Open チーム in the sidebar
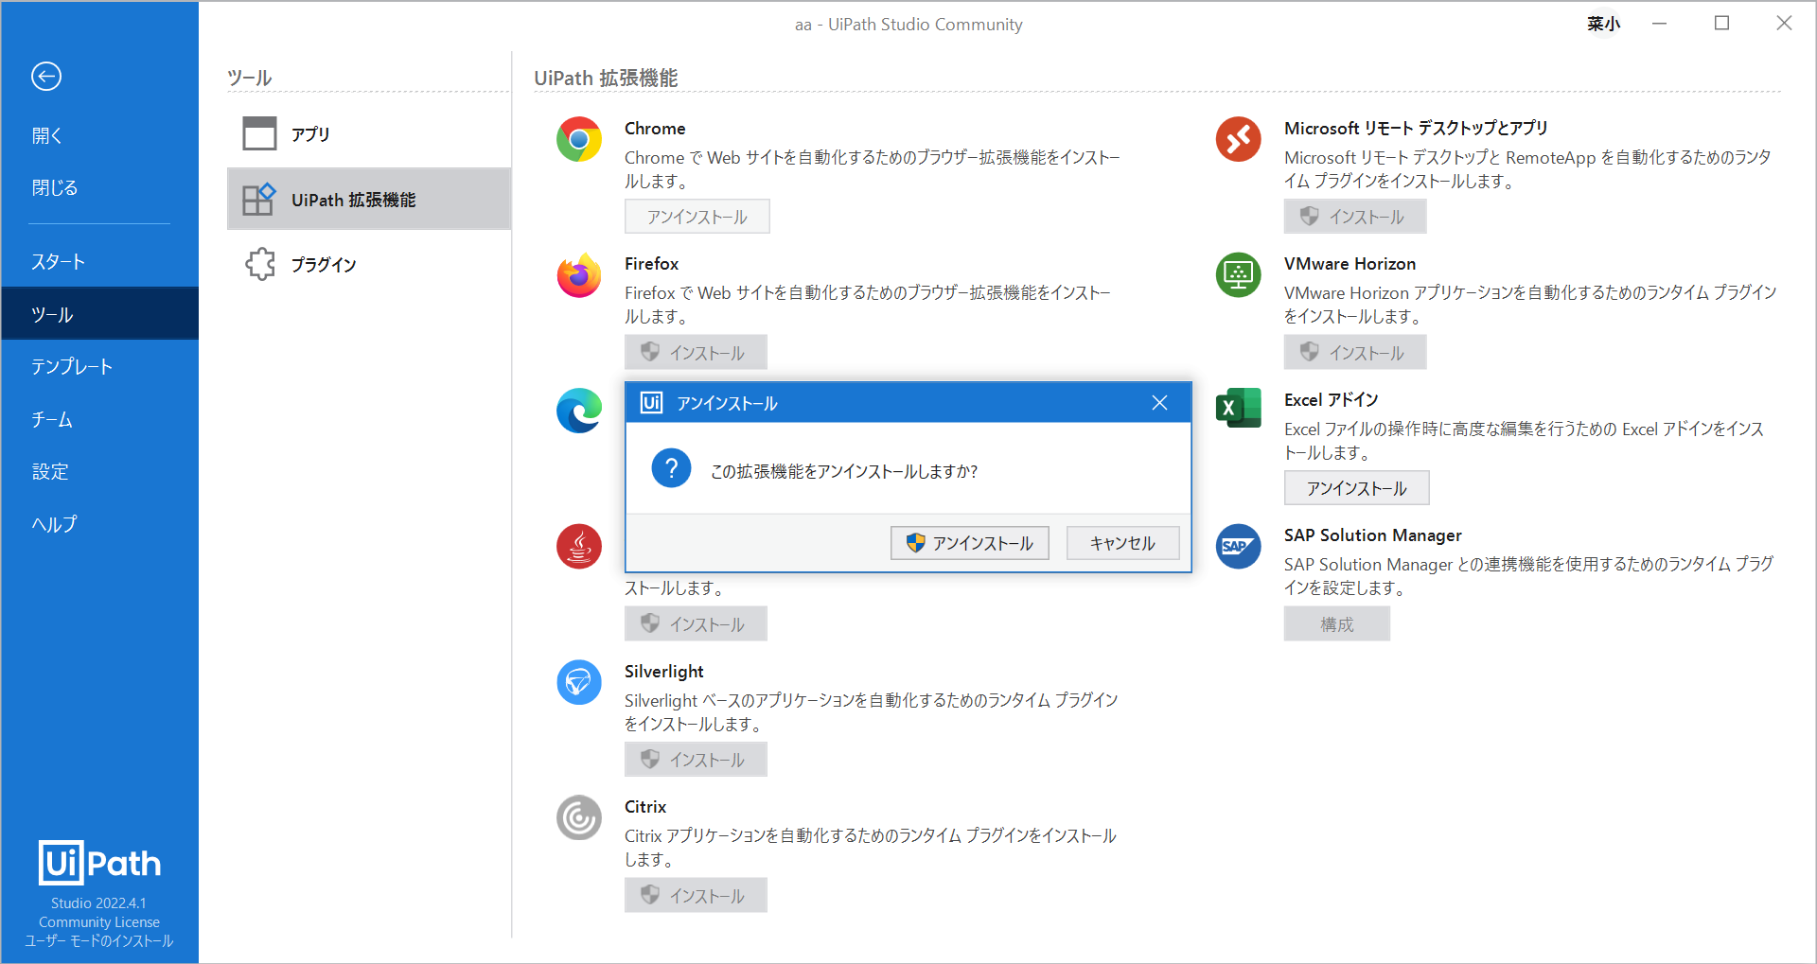1817x964 pixels. coord(99,419)
